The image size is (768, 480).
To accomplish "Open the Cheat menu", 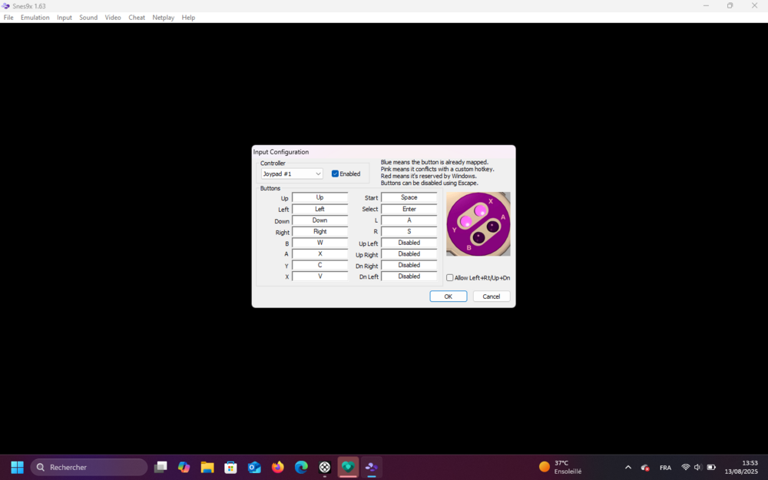I will click(x=137, y=17).
